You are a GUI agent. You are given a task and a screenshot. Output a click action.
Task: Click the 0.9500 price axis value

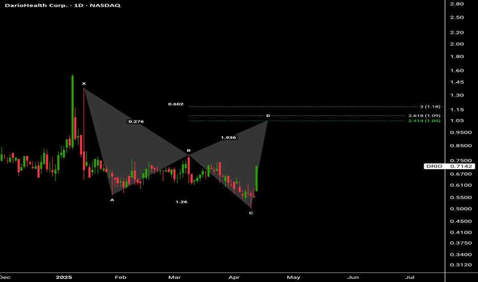pos(461,132)
